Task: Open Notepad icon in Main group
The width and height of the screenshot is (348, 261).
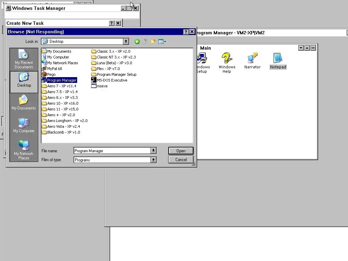Action: pyautogui.click(x=278, y=60)
